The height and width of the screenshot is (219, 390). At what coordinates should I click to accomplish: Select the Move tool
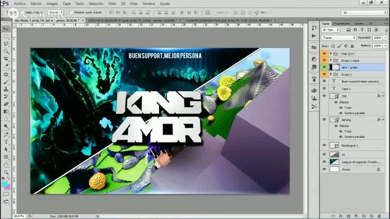coord(6,29)
